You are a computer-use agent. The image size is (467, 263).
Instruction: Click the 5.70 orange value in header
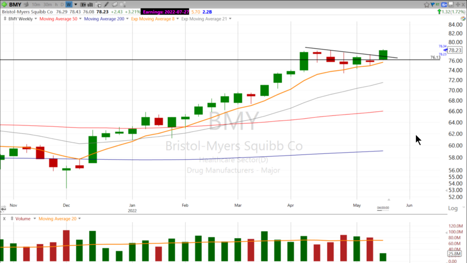[x=196, y=12]
